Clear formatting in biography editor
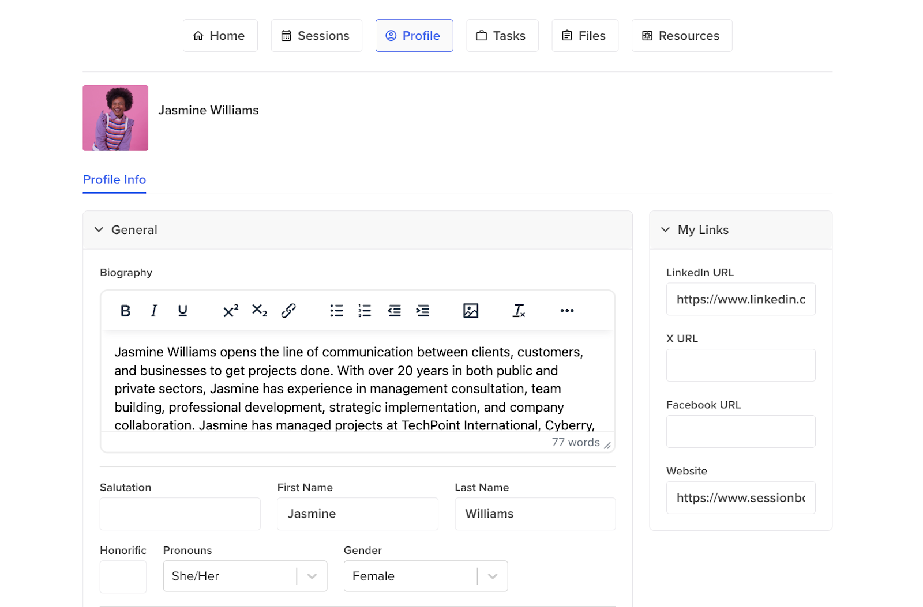This screenshot has width=923, height=607. 519,311
